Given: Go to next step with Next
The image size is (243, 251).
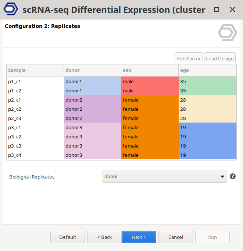Looking at the screenshot, I should click(139, 237).
